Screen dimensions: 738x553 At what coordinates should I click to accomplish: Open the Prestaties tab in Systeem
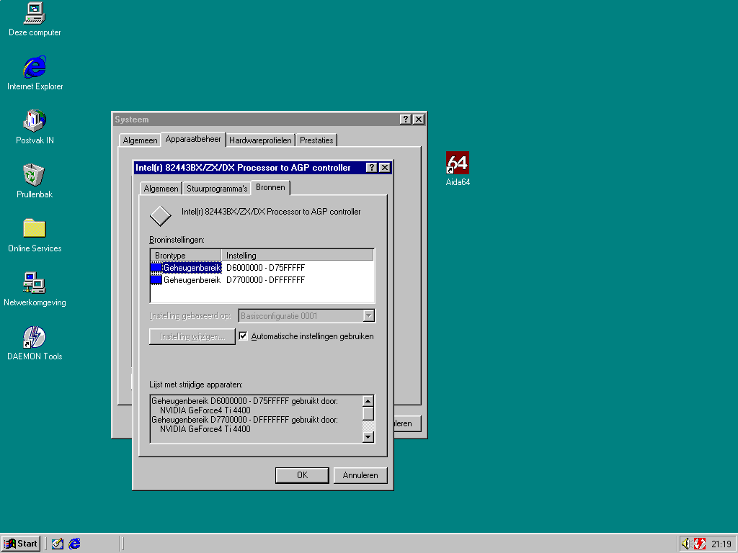click(x=316, y=140)
